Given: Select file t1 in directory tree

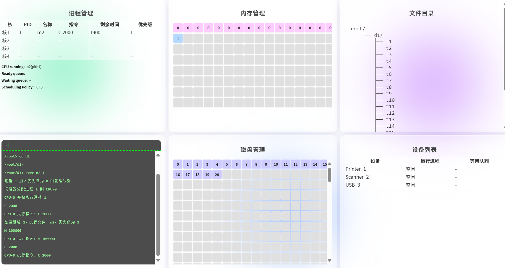Looking at the screenshot, I should coord(389,42).
